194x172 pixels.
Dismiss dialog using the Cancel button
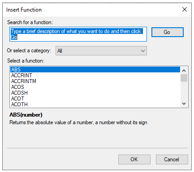point(172,159)
